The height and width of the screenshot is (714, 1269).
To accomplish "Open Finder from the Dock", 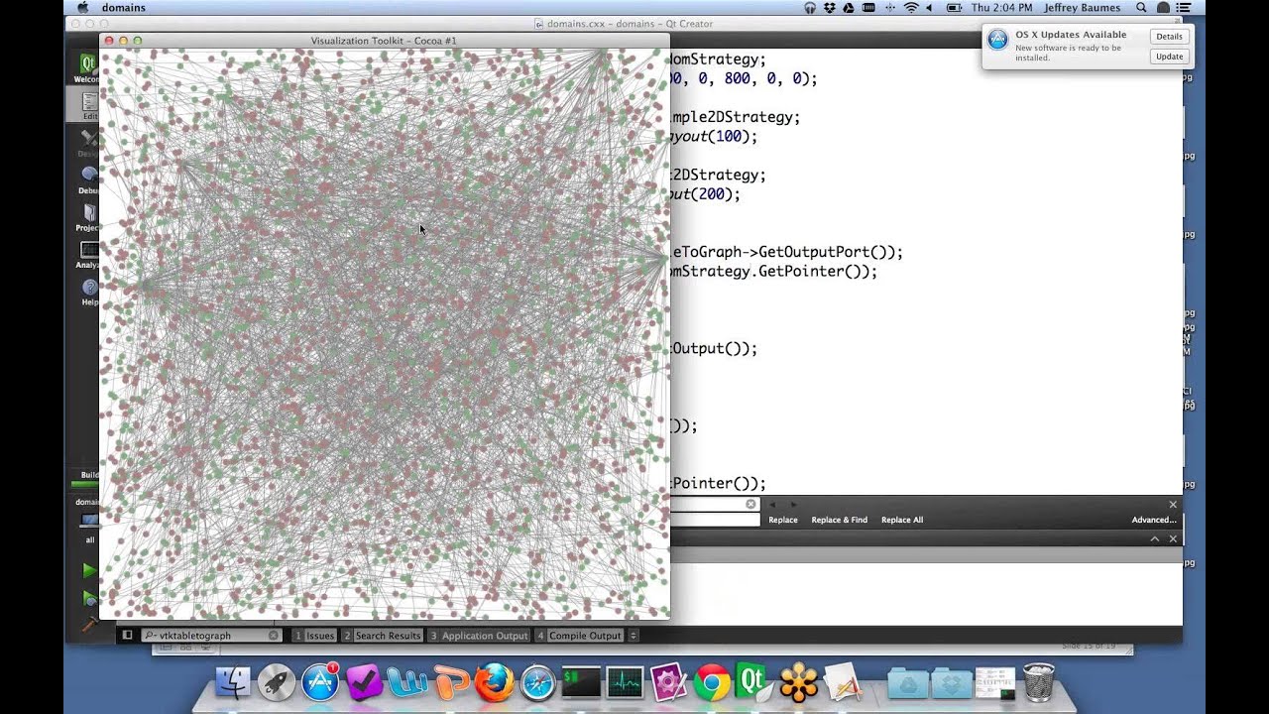I will tap(234, 682).
